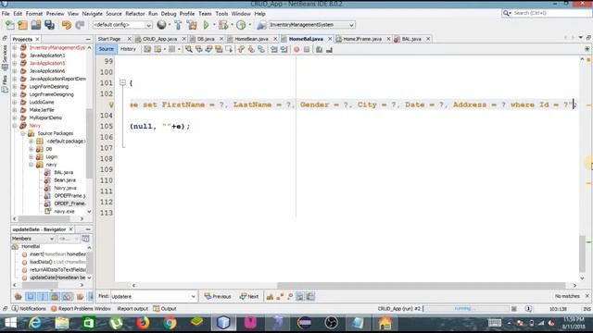This screenshot has width=593, height=333.
Task: Click the Next button in find bar
Action: 249,296
